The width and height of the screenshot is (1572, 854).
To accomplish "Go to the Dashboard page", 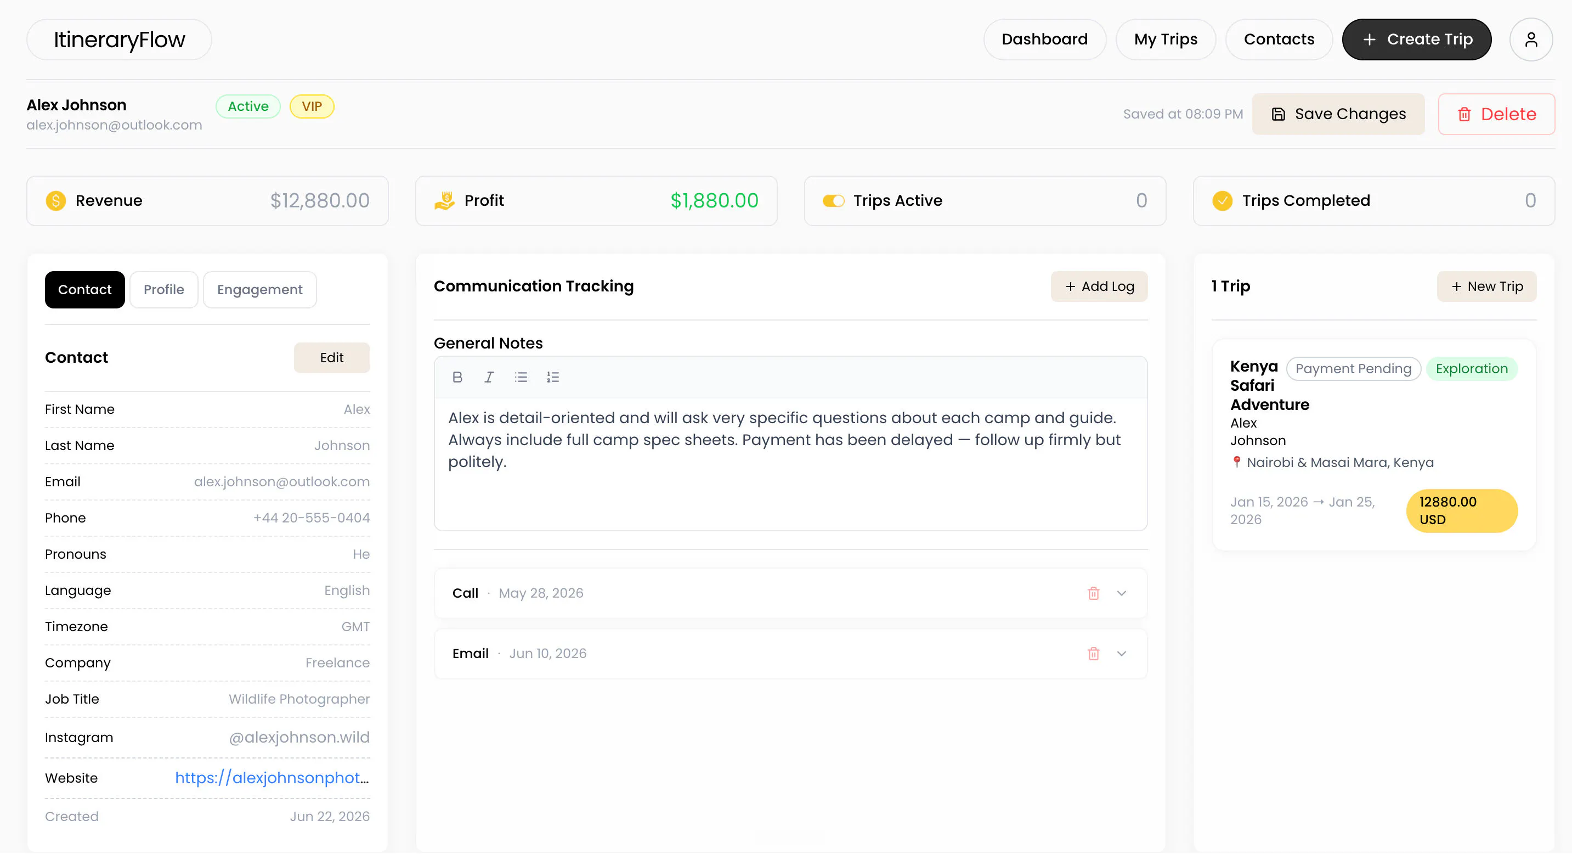I will 1044,40.
